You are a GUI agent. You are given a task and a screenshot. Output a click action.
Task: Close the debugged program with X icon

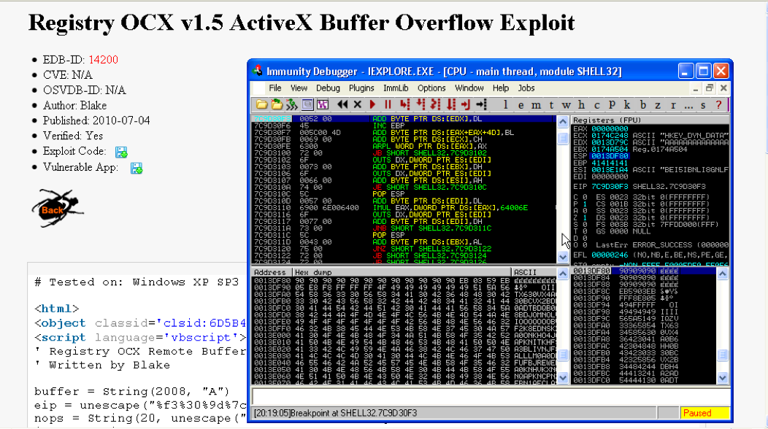pos(358,104)
